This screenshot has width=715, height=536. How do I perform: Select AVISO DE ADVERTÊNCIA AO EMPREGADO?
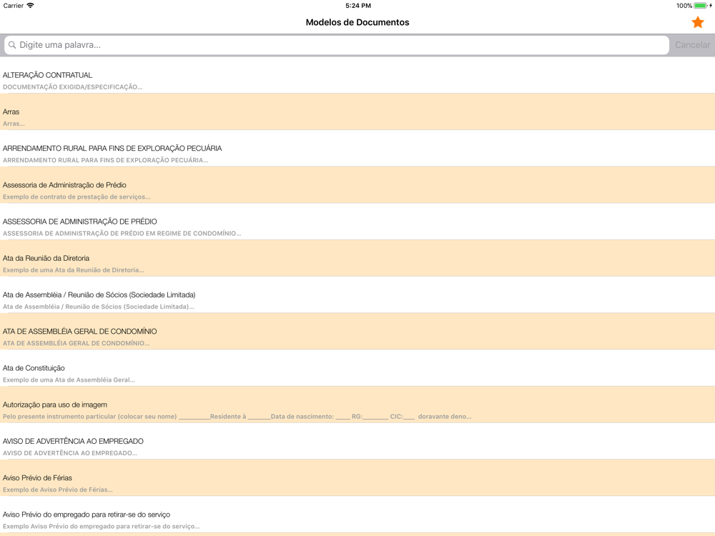click(x=357, y=441)
